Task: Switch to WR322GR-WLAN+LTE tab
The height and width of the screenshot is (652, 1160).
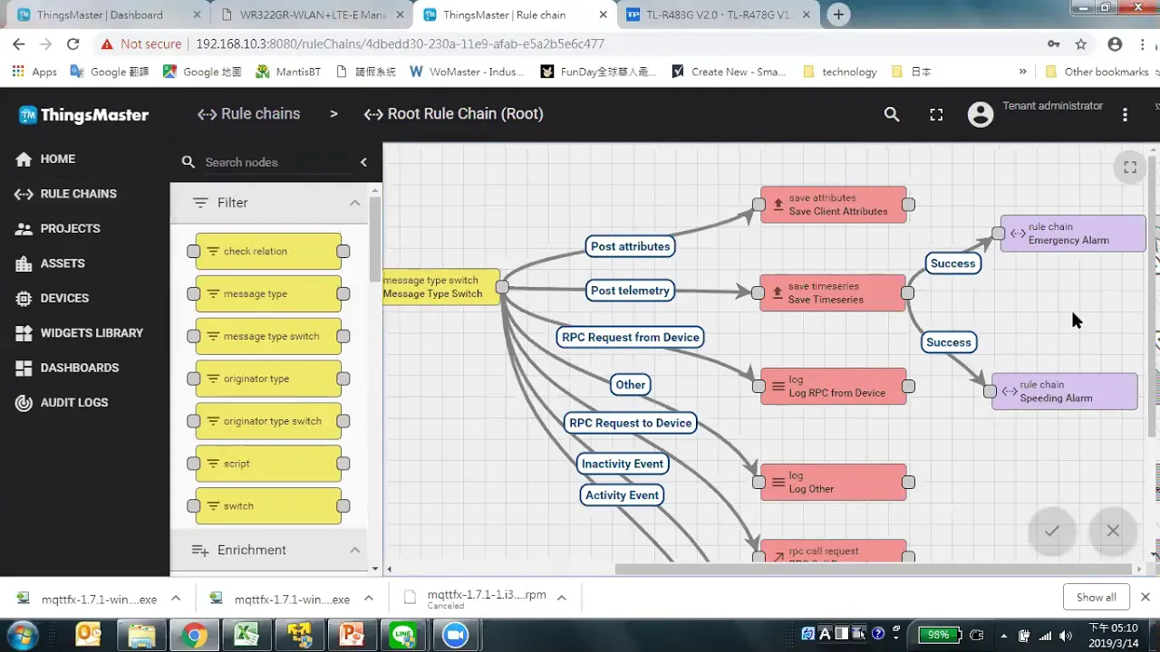Action: coord(313,14)
